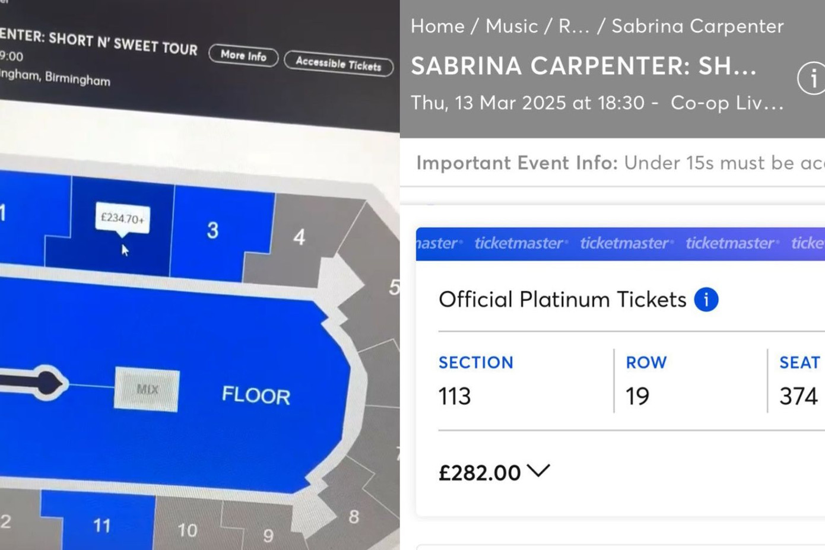Viewport: 825px width, 550px height.
Task: Click the truncated R... breadcrumb
Action: 574,26
